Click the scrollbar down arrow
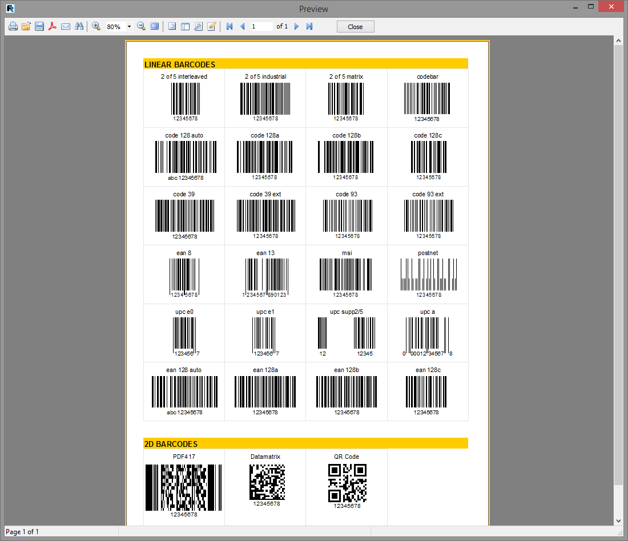628x541 pixels. tap(618, 520)
